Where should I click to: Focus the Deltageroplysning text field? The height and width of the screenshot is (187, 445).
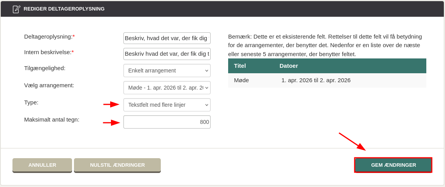167,38
